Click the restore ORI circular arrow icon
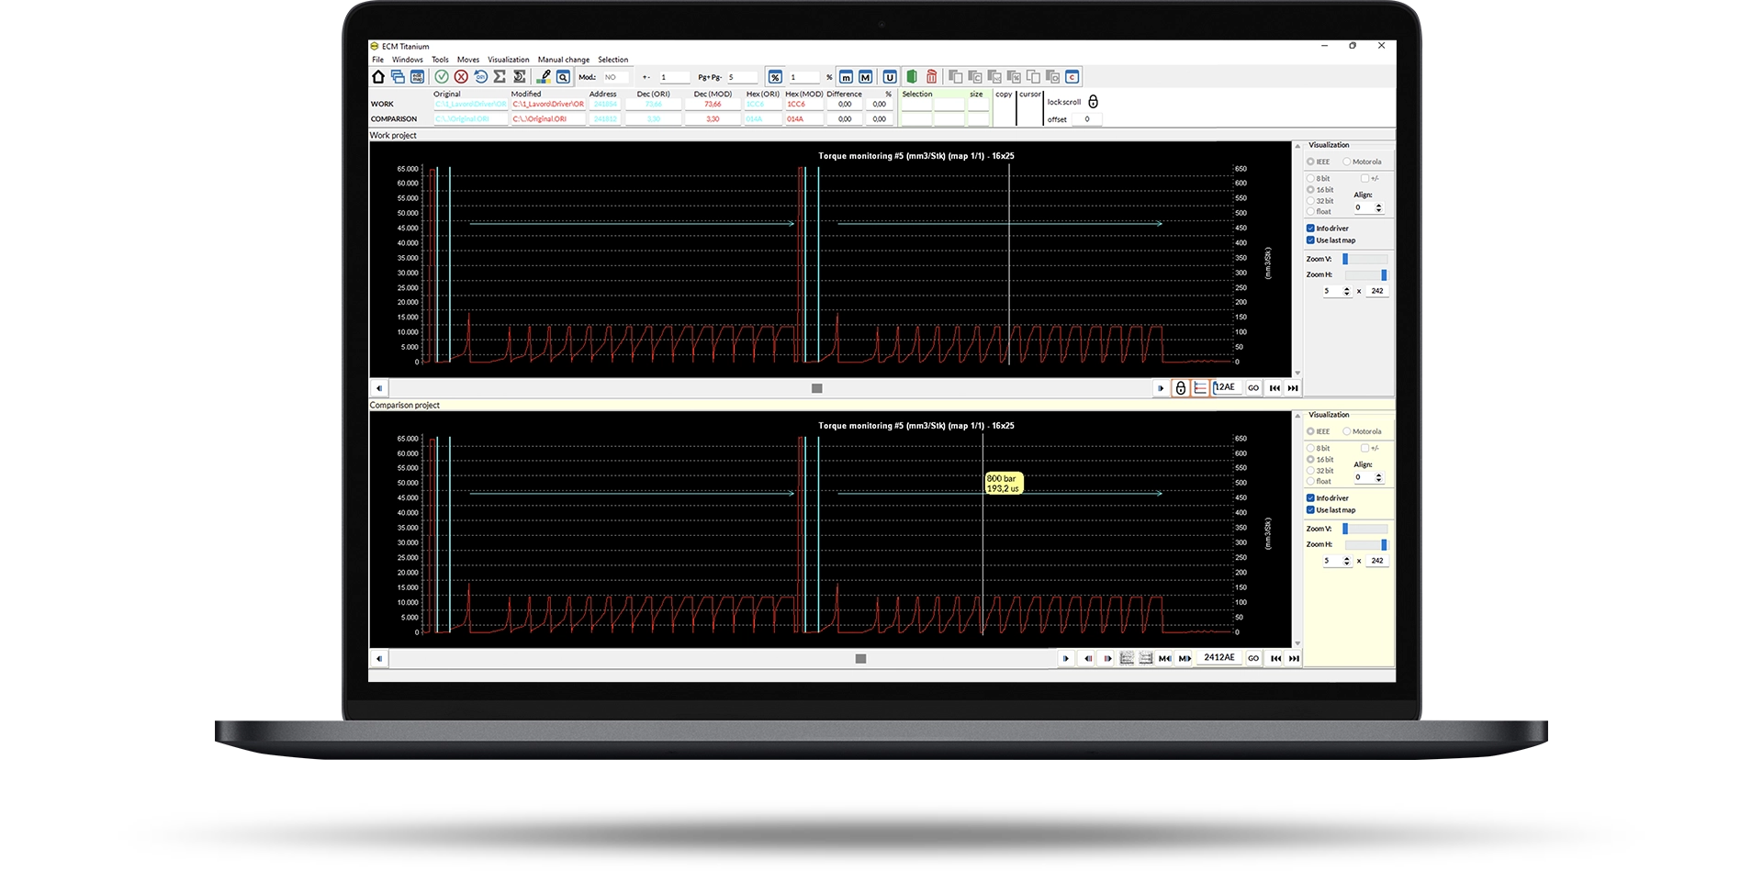1763x871 pixels. click(x=480, y=77)
